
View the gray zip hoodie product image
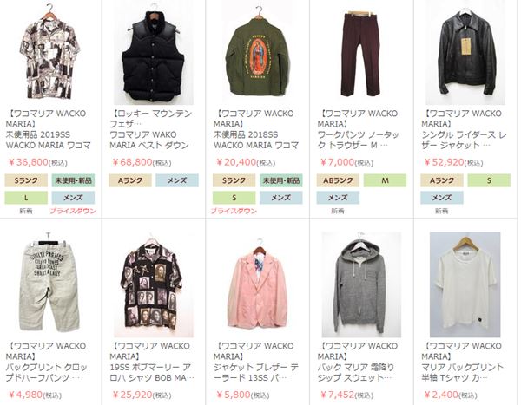point(361,284)
